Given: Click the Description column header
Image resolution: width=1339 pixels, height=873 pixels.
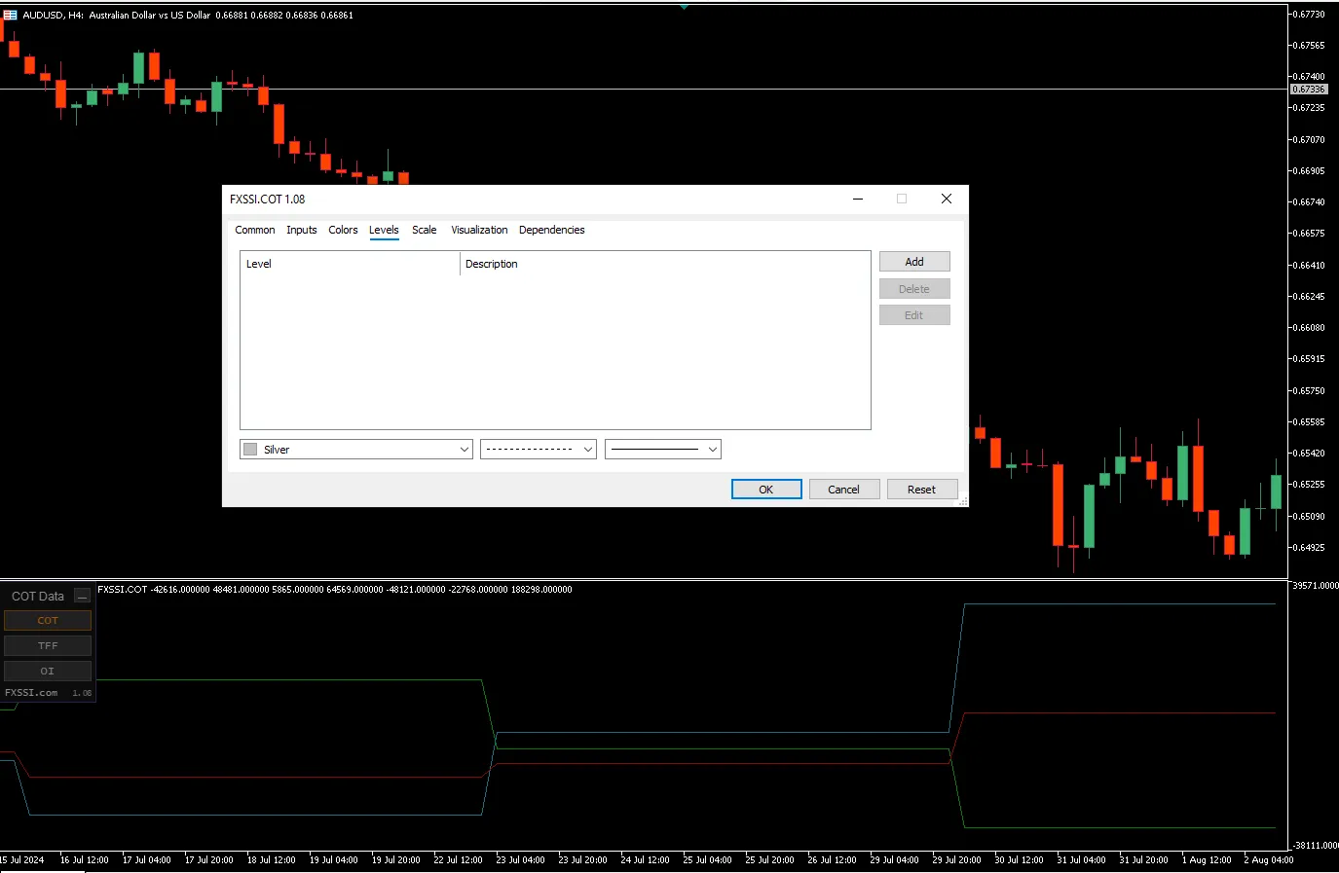Looking at the screenshot, I should [492, 264].
